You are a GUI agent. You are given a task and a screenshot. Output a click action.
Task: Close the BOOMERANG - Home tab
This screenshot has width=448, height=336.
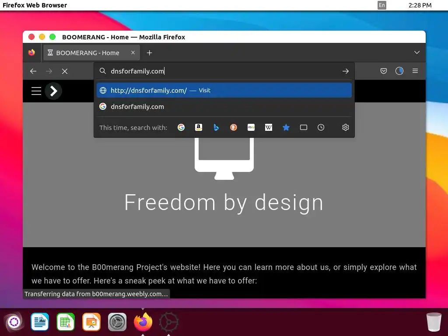click(x=133, y=52)
